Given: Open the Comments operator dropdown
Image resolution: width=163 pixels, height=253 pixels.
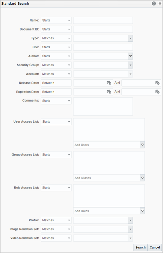Looking at the screenshot, I should [x=56, y=101].
